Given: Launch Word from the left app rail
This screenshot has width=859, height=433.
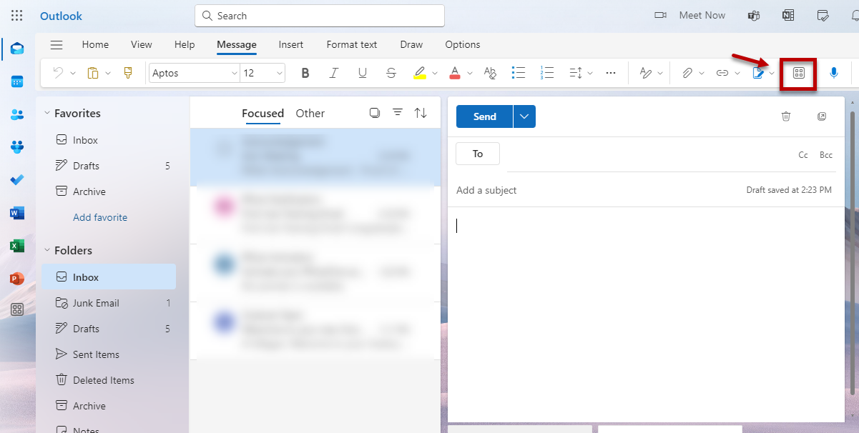Looking at the screenshot, I should 17,213.
